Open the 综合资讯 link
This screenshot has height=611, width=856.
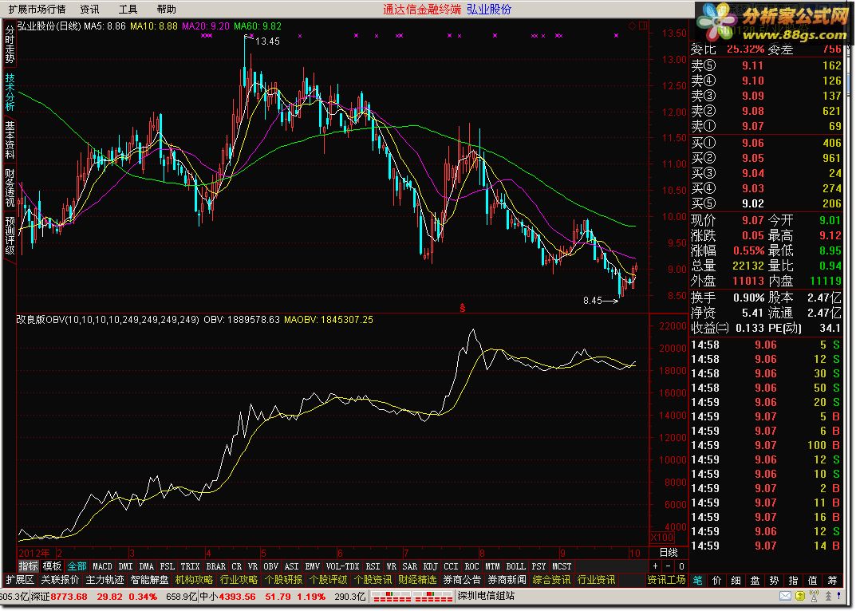pyautogui.click(x=552, y=580)
